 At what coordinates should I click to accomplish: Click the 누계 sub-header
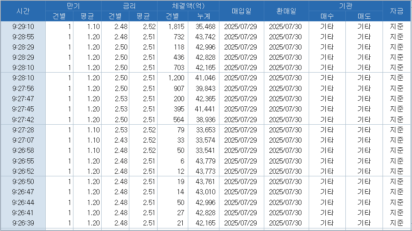coord(204,16)
